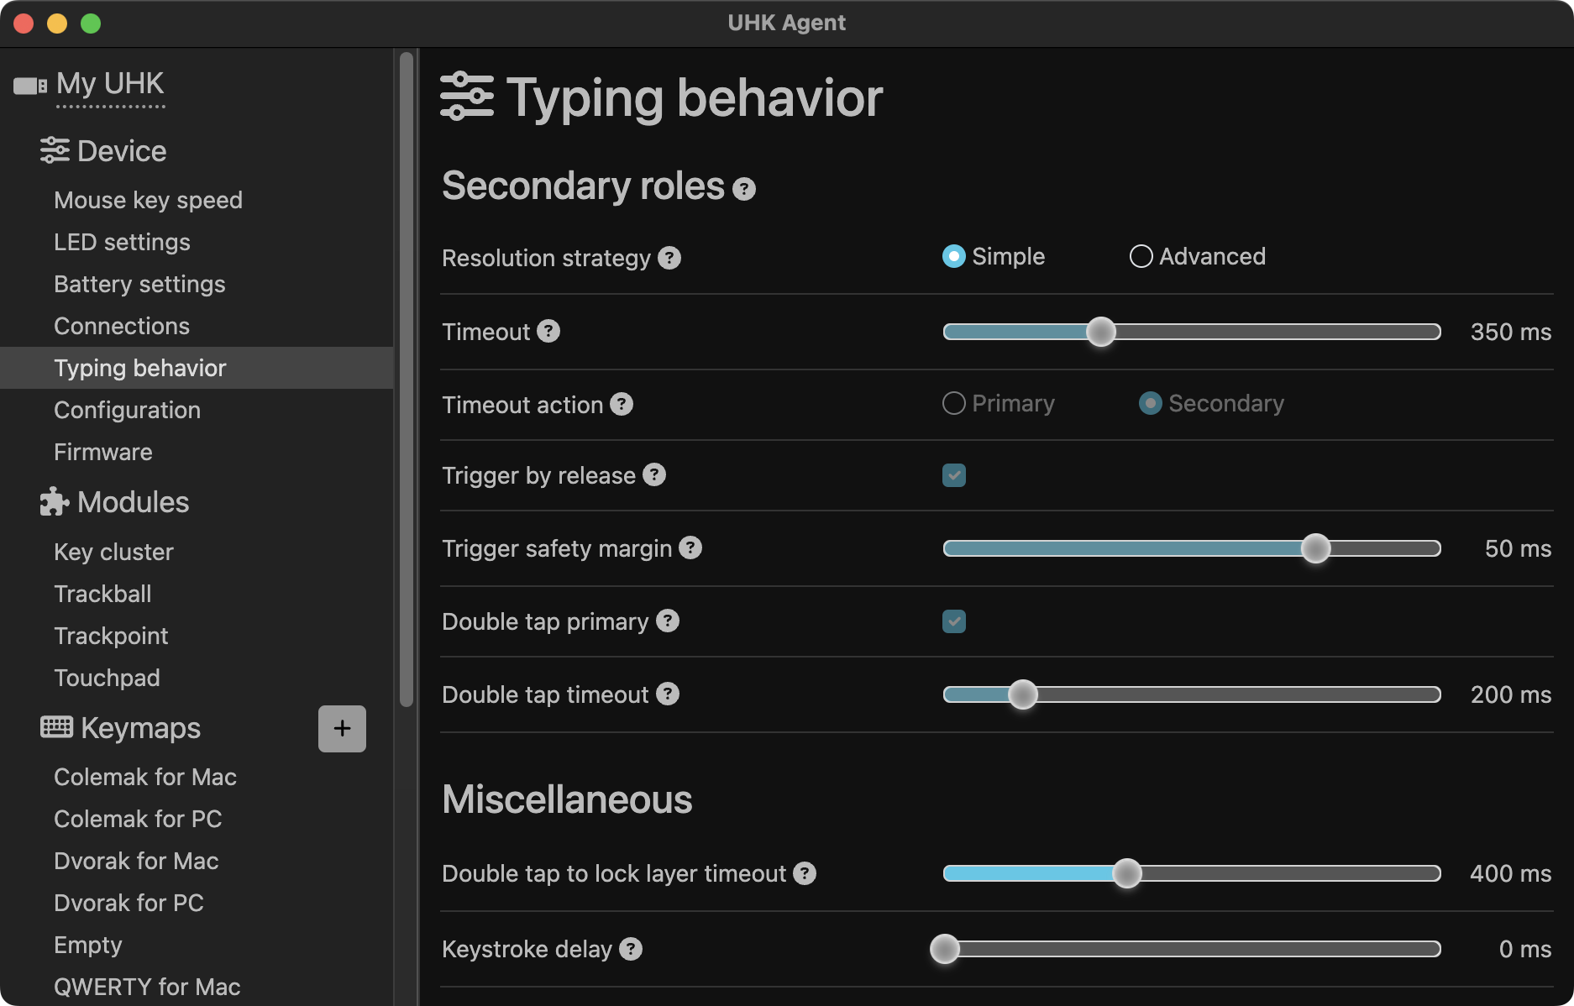Show help for Trigger by release
Image resolution: width=1574 pixels, height=1006 pixels.
(x=654, y=475)
